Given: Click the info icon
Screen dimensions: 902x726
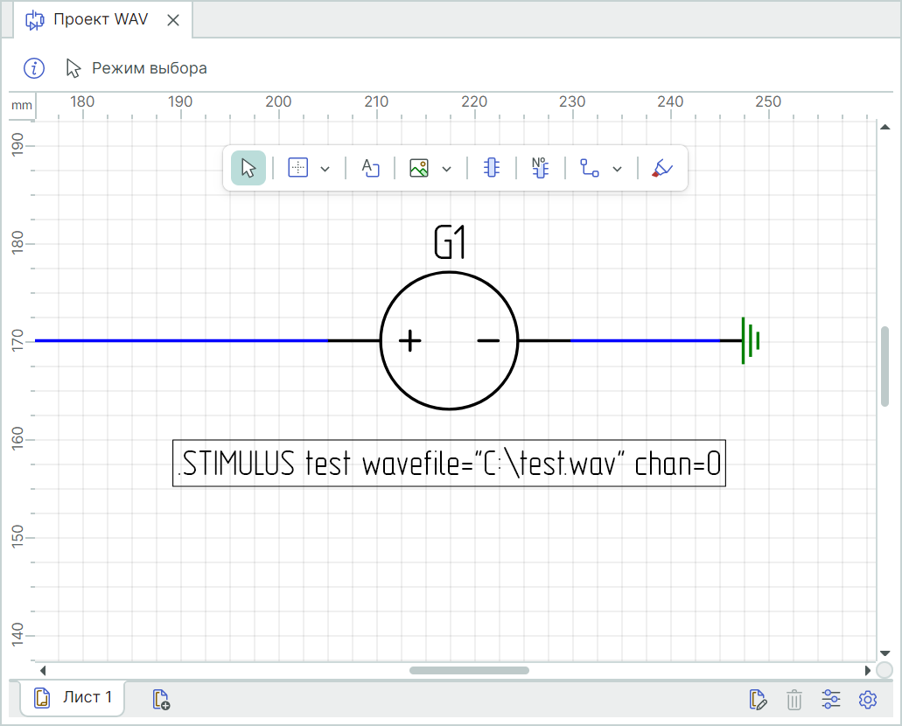Looking at the screenshot, I should pyautogui.click(x=33, y=67).
